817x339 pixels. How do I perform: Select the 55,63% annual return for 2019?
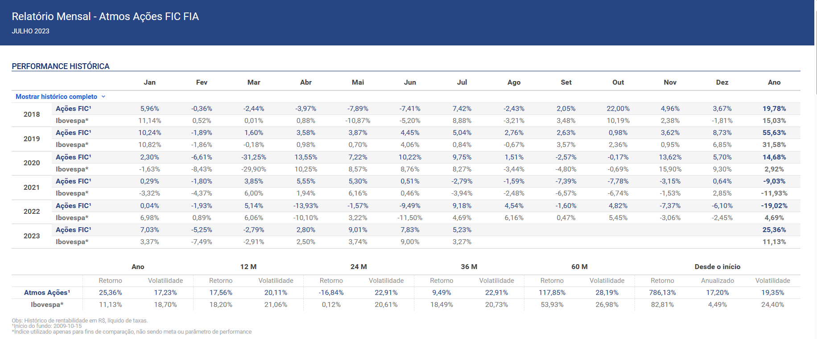774,133
